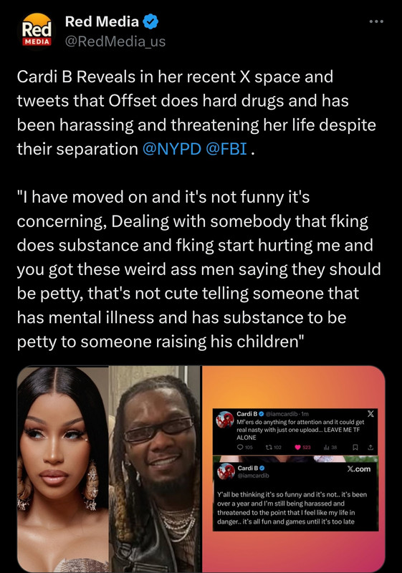Click the pink heart icon showing 523
The width and height of the screenshot is (402, 573).
(297, 447)
